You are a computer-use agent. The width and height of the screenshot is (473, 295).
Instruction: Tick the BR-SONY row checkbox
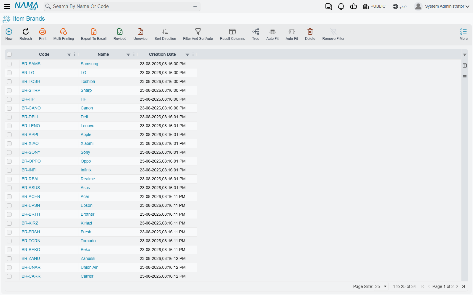(x=9, y=153)
